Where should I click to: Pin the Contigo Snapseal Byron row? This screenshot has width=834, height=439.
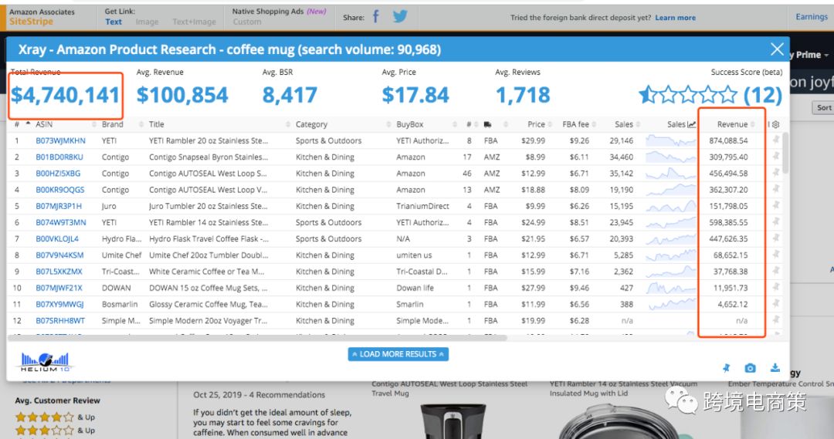(x=776, y=157)
